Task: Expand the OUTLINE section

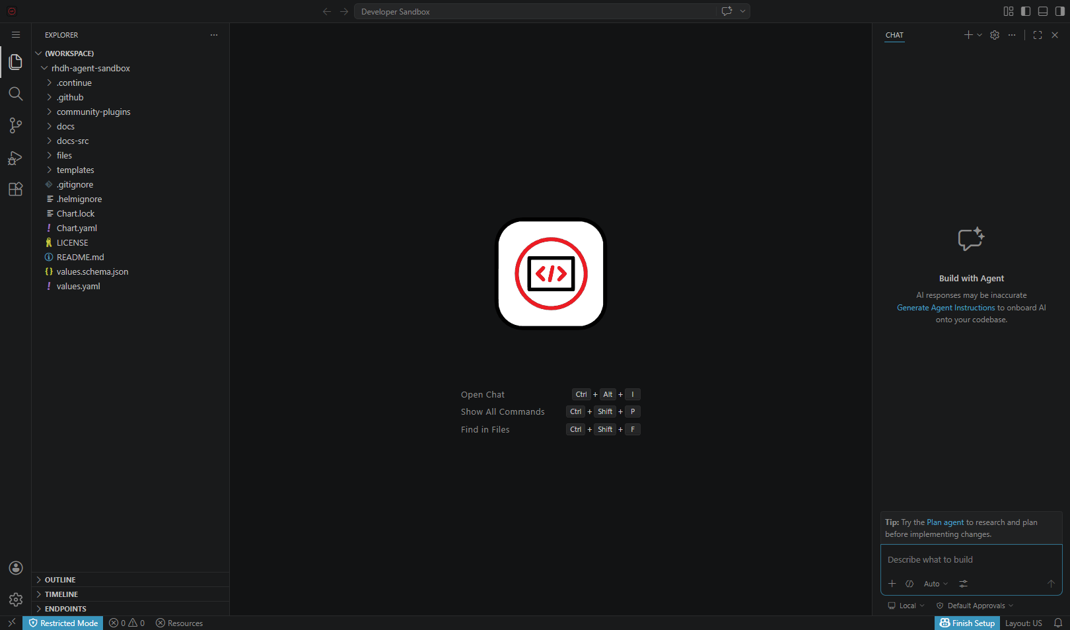Action: [x=131, y=580]
